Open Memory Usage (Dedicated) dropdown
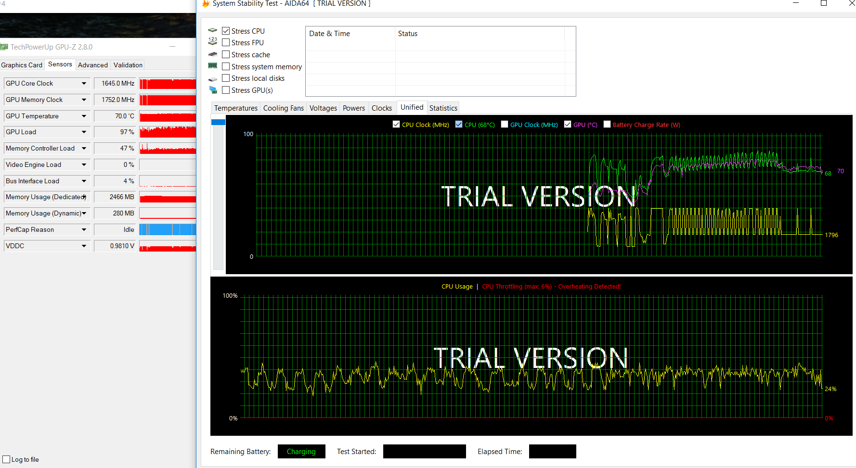 tap(84, 197)
